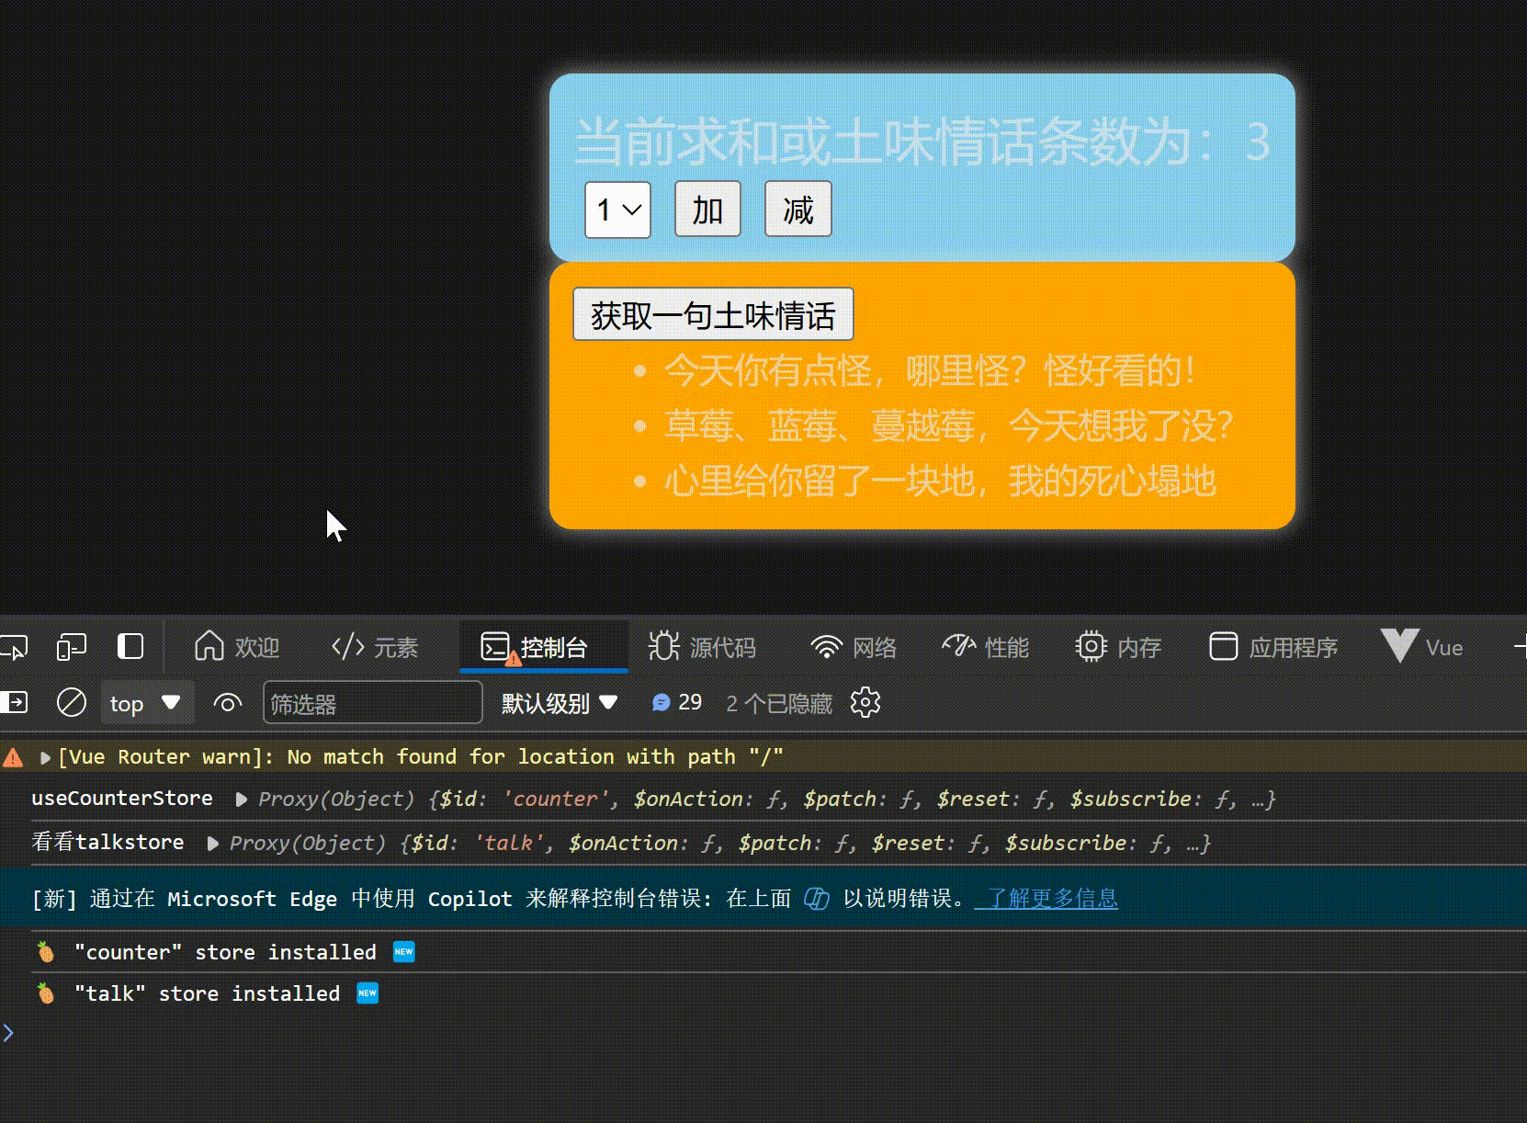
Task: Toggle the inspect element tool icon
Action: (13, 647)
